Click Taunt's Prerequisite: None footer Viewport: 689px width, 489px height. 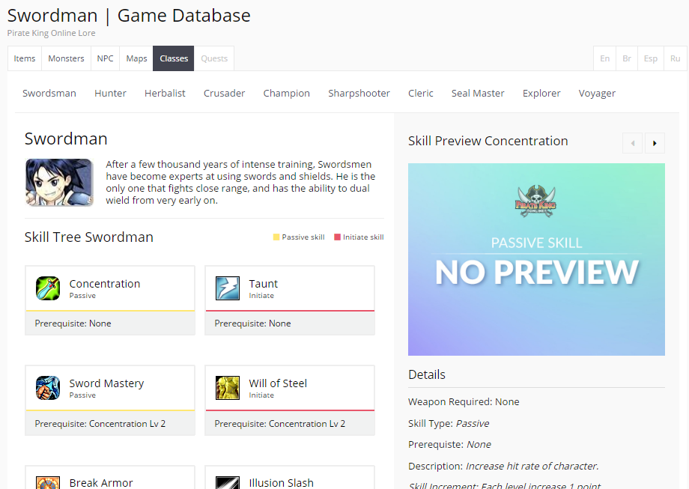click(x=290, y=324)
